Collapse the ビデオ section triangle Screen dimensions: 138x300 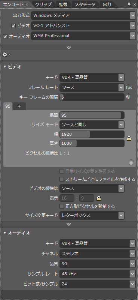pos(5,67)
